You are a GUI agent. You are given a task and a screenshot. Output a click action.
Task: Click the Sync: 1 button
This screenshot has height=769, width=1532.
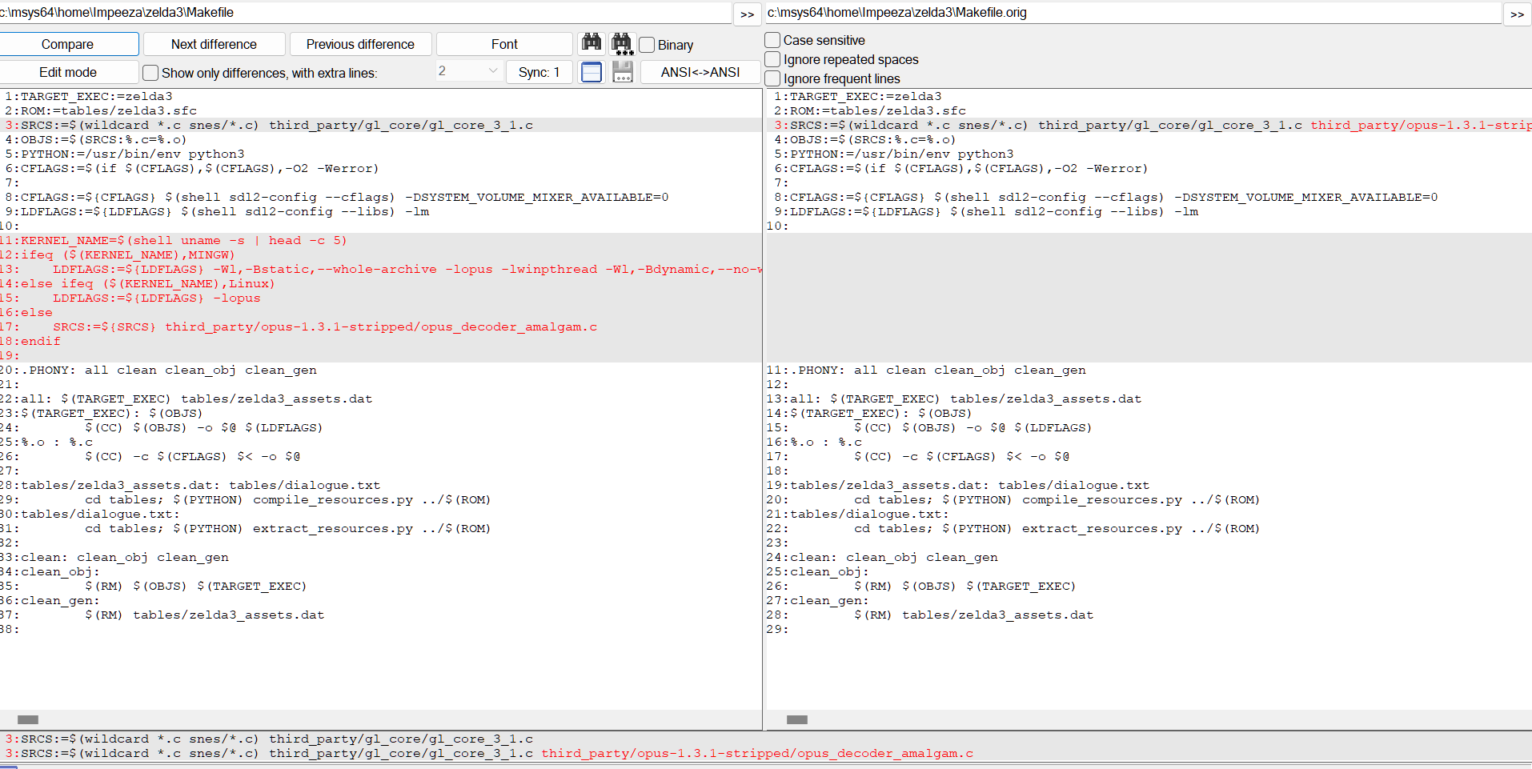pyautogui.click(x=539, y=72)
